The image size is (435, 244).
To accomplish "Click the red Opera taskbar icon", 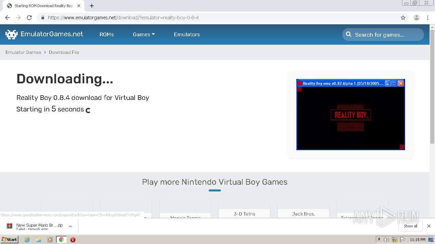I will [73, 240].
